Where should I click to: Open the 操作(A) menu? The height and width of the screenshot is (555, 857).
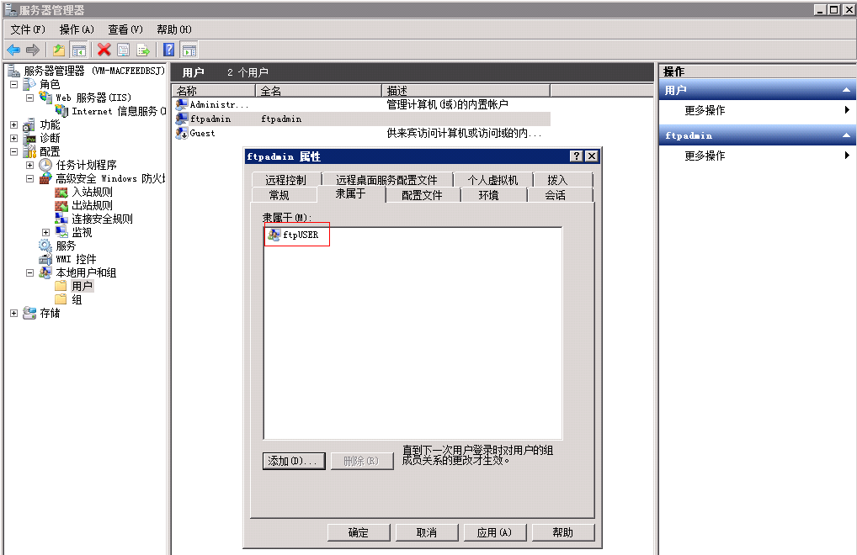[x=77, y=29]
